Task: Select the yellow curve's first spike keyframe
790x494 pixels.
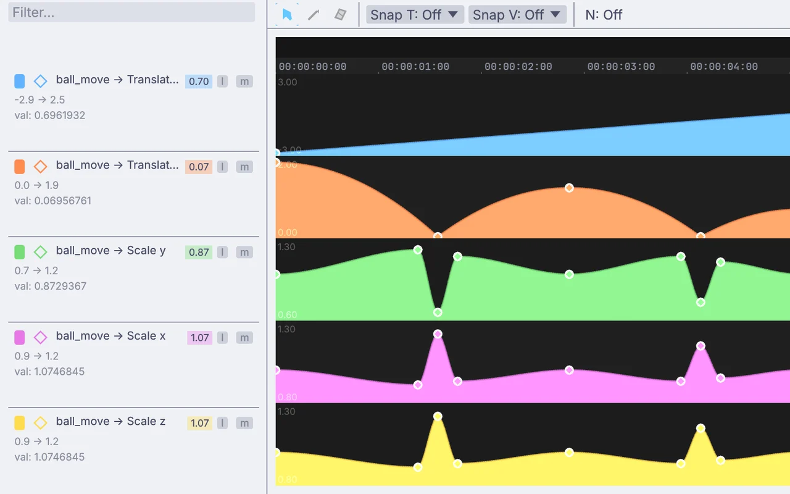Action: [x=438, y=416]
